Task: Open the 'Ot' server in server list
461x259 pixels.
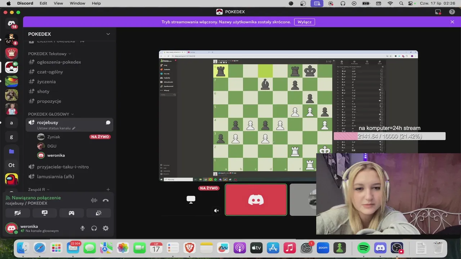Action: tap(12, 165)
